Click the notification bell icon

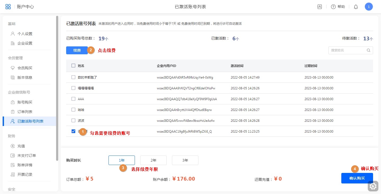coord(356,7)
